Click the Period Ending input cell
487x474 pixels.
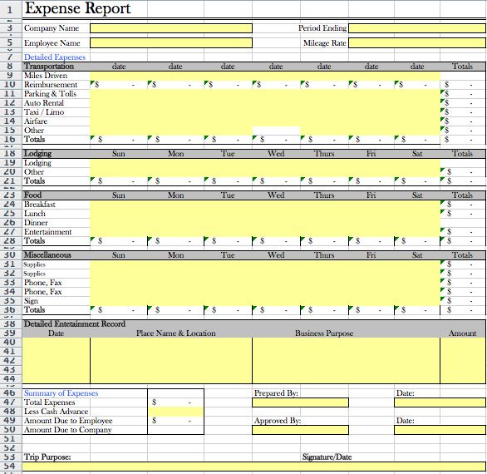pos(417,28)
